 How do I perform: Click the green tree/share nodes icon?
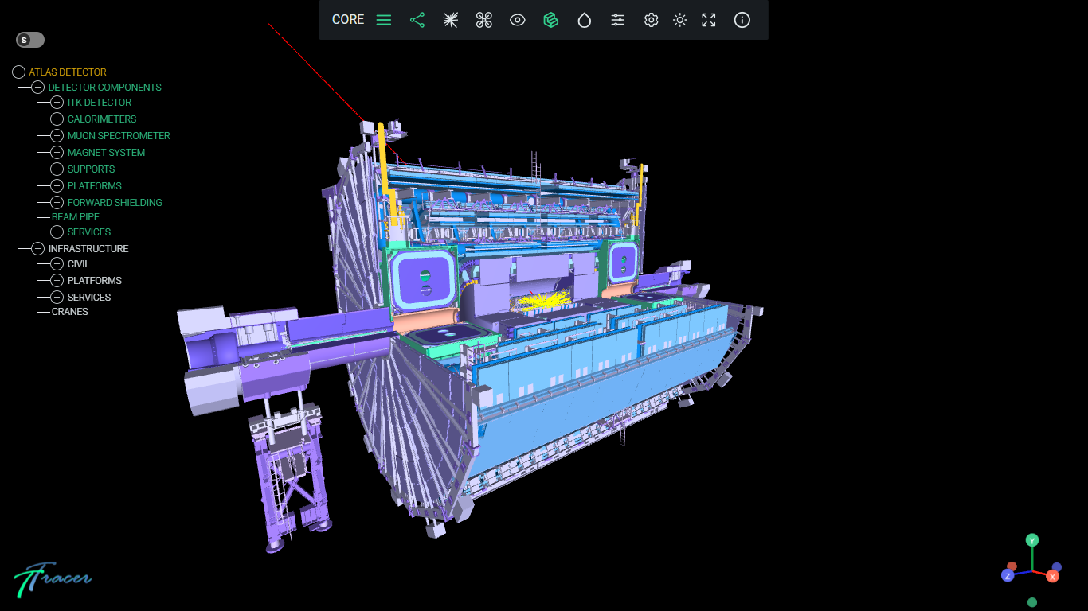tap(417, 20)
